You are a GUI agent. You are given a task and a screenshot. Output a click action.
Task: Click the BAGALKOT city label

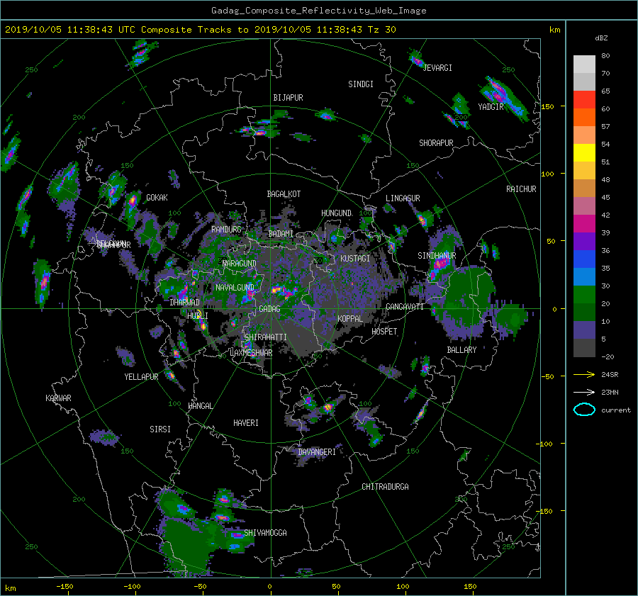point(284,194)
